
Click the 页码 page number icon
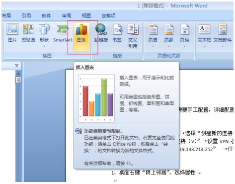[x=184, y=29]
